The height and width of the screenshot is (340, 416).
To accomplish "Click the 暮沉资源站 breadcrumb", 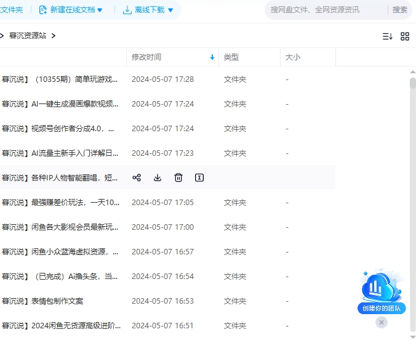I will [x=28, y=36].
